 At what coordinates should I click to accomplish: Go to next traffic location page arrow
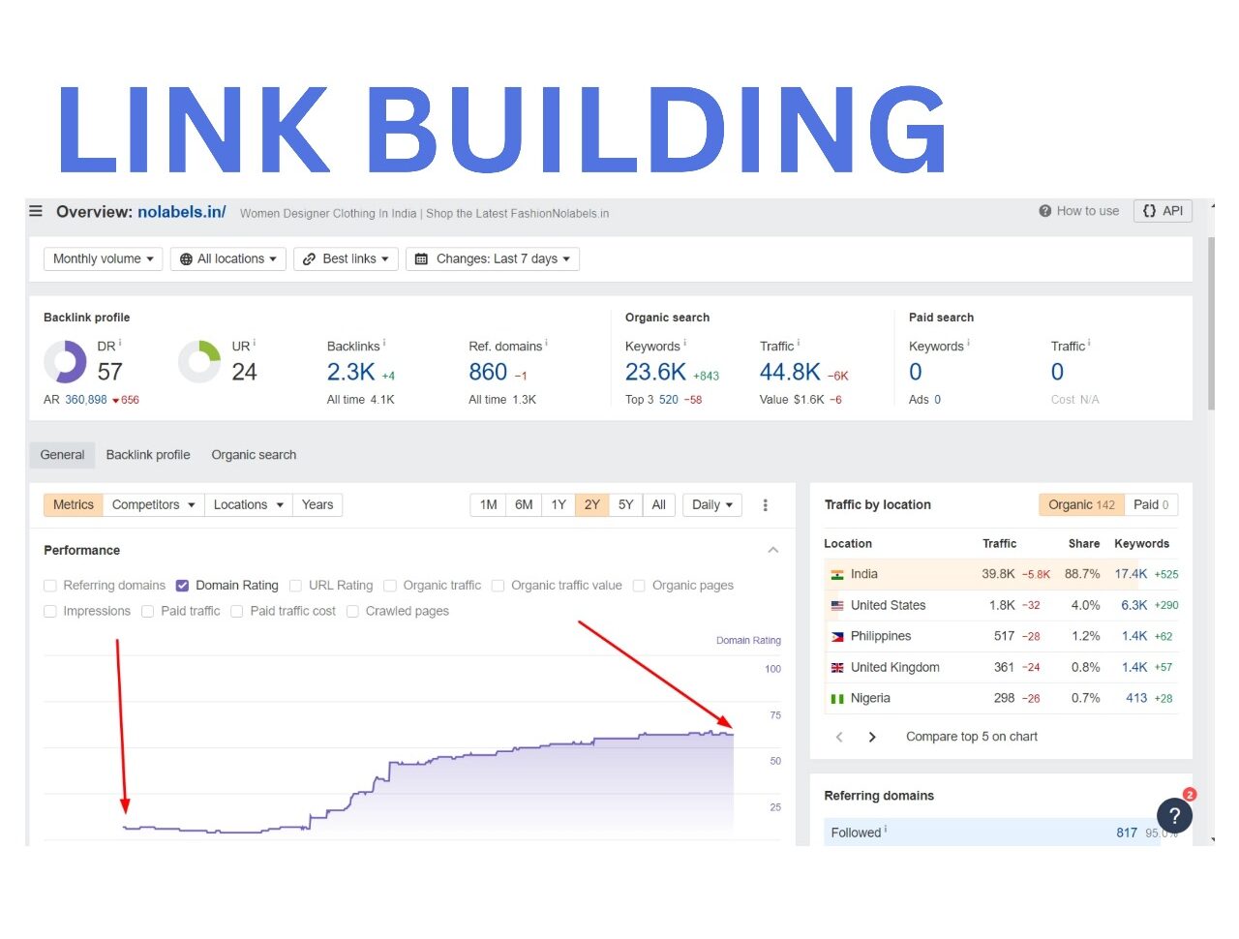click(x=872, y=737)
